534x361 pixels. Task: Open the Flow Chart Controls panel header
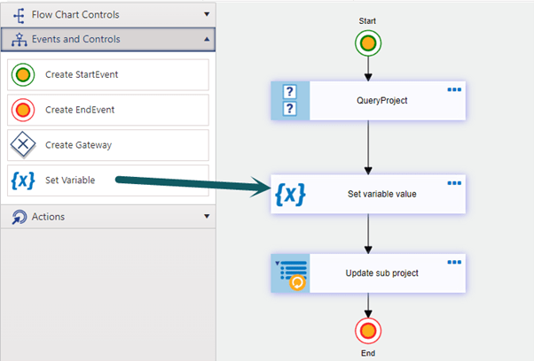tap(108, 15)
